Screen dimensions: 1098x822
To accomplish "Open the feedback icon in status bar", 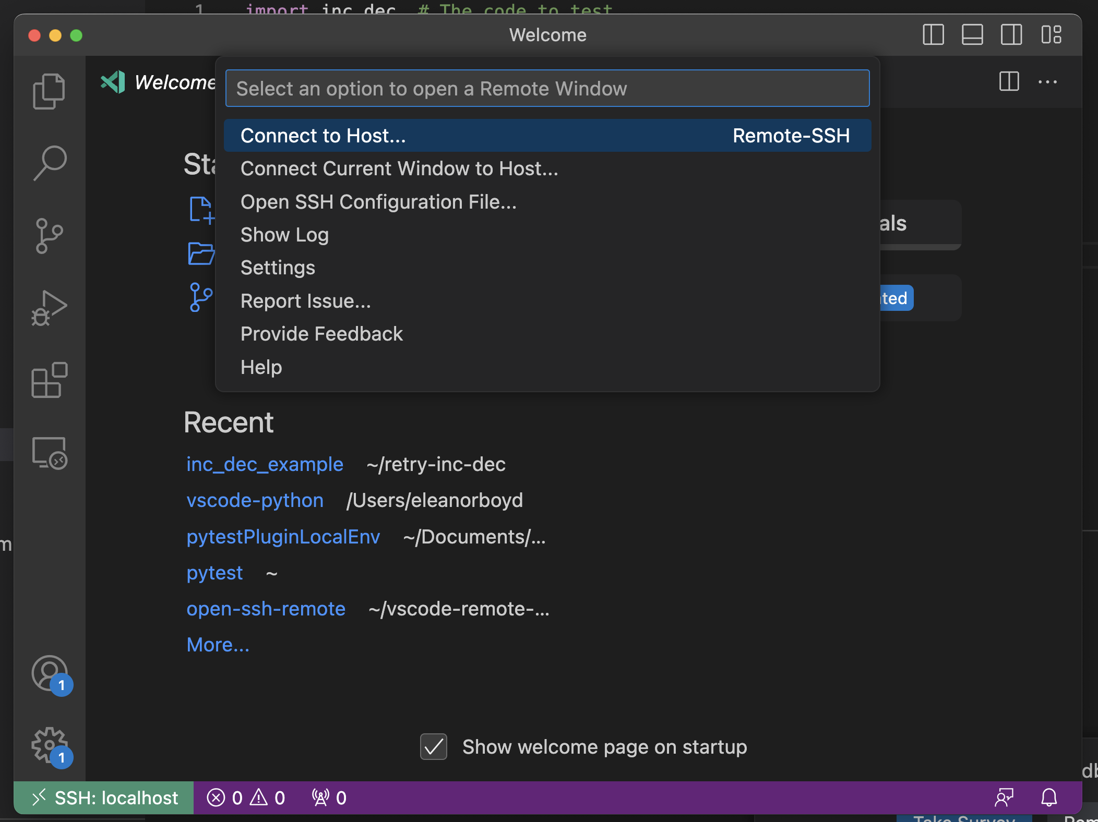I will (1005, 797).
